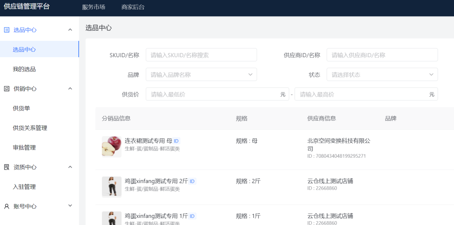Screen dimensions: 454x225
Task: Click the 供应商信息 column header
Action: (322, 118)
